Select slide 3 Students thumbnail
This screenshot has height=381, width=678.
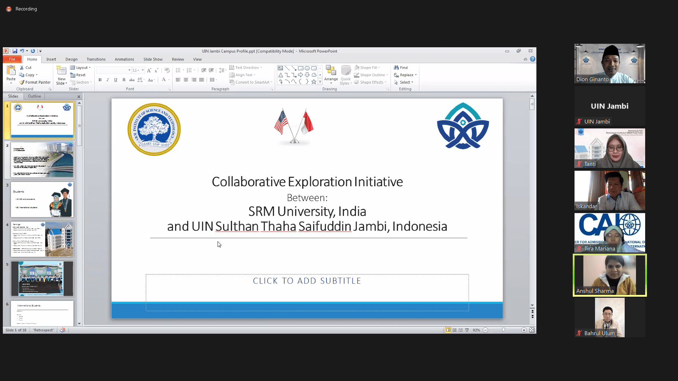42,199
